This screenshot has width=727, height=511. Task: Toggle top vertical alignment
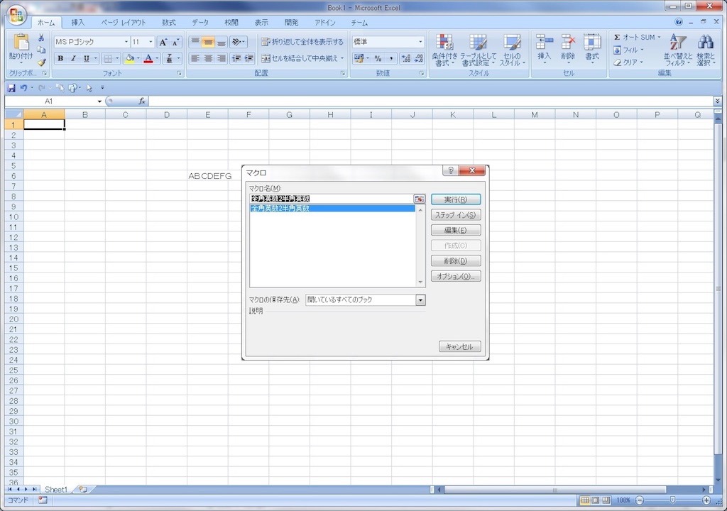coord(195,42)
